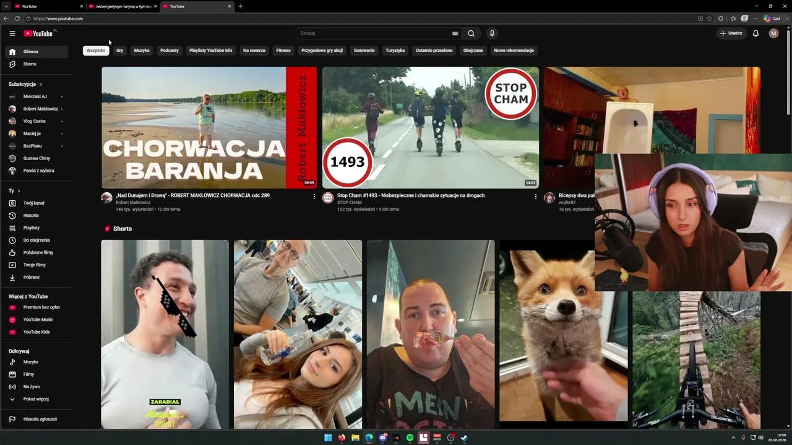Switch to the 'Jestem jedynym turystą' browser tab
This screenshot has height=445, width=792.
click(123, 6)
